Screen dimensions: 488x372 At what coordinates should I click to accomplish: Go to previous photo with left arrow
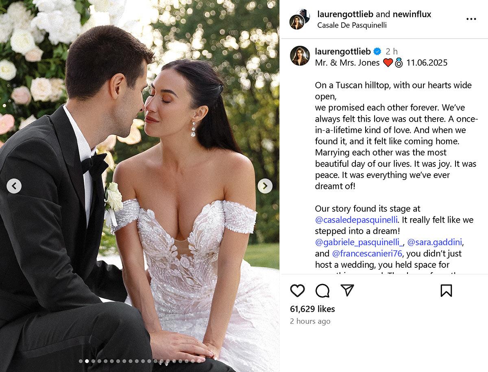(x=14, y=186)
